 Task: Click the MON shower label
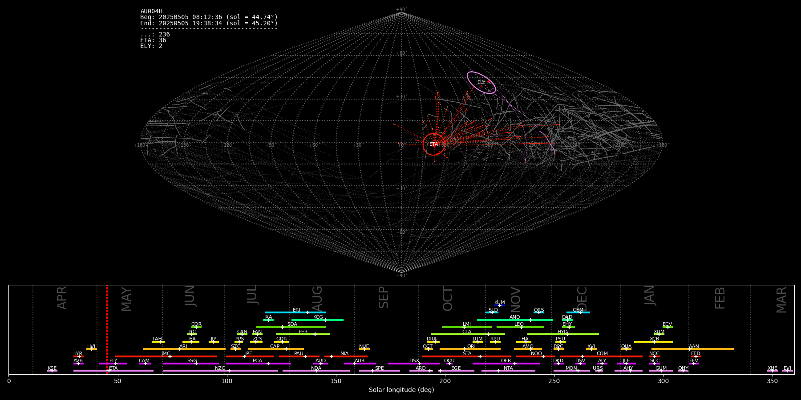pos(571,368)
